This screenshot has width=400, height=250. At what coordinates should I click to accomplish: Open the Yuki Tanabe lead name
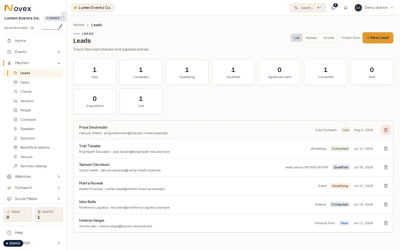click(x=90, y=146)
